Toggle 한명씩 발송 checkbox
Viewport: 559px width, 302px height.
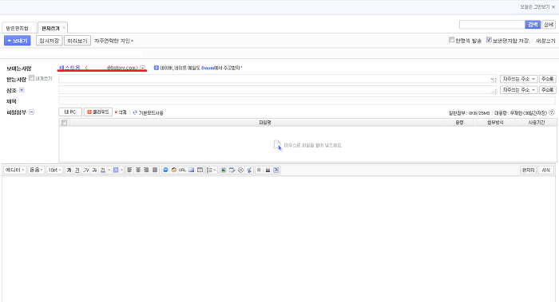[x=452, y=40]
